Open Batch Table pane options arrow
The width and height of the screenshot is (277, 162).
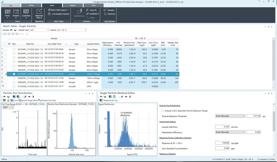[265, 27]
